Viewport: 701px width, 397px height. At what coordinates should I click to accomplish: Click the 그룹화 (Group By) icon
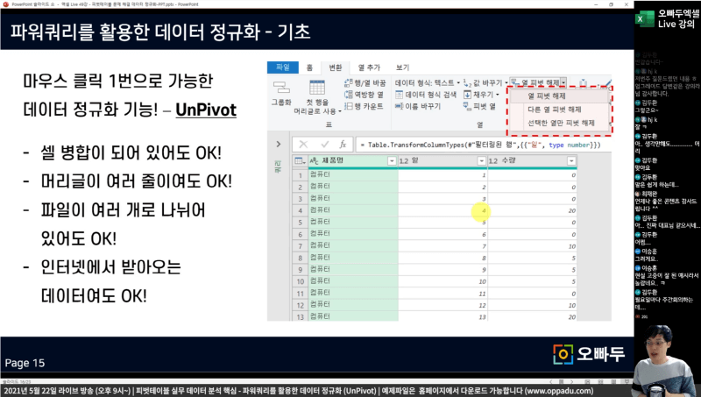click(281, 88)
